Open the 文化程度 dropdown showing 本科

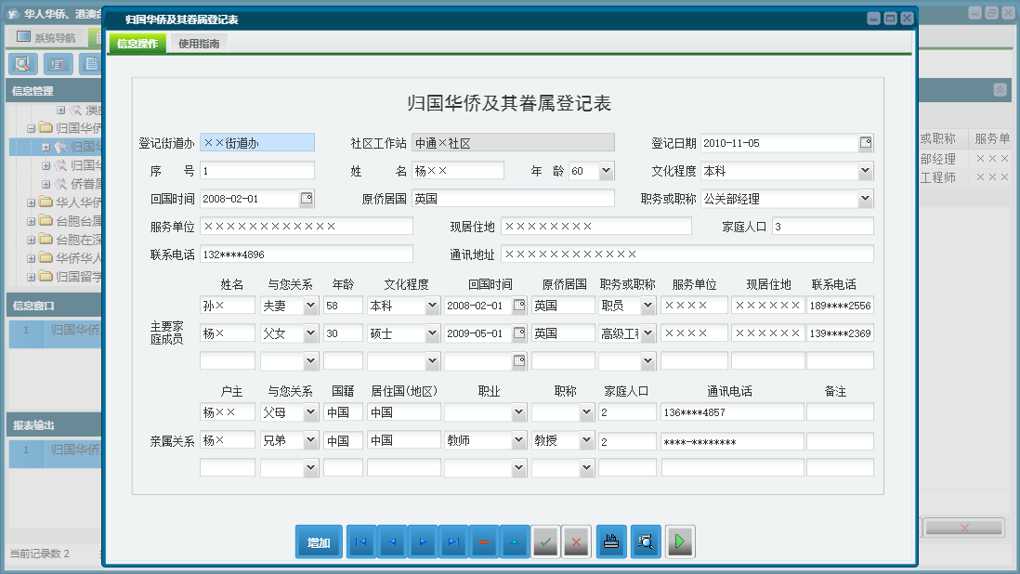click(865, 171)
